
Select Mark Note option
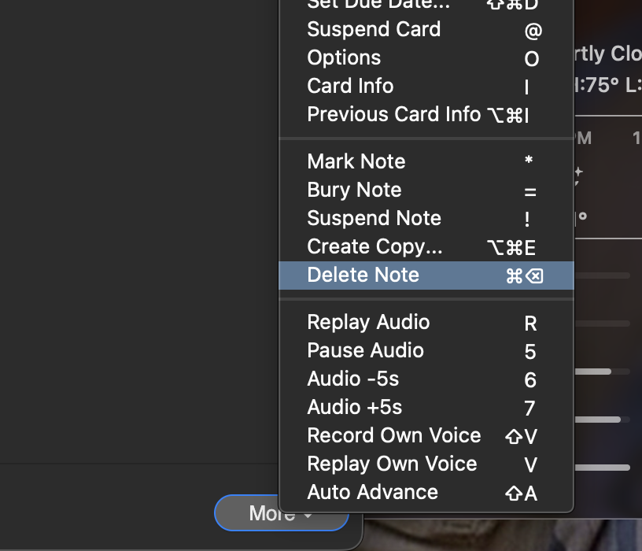point(426,161)
